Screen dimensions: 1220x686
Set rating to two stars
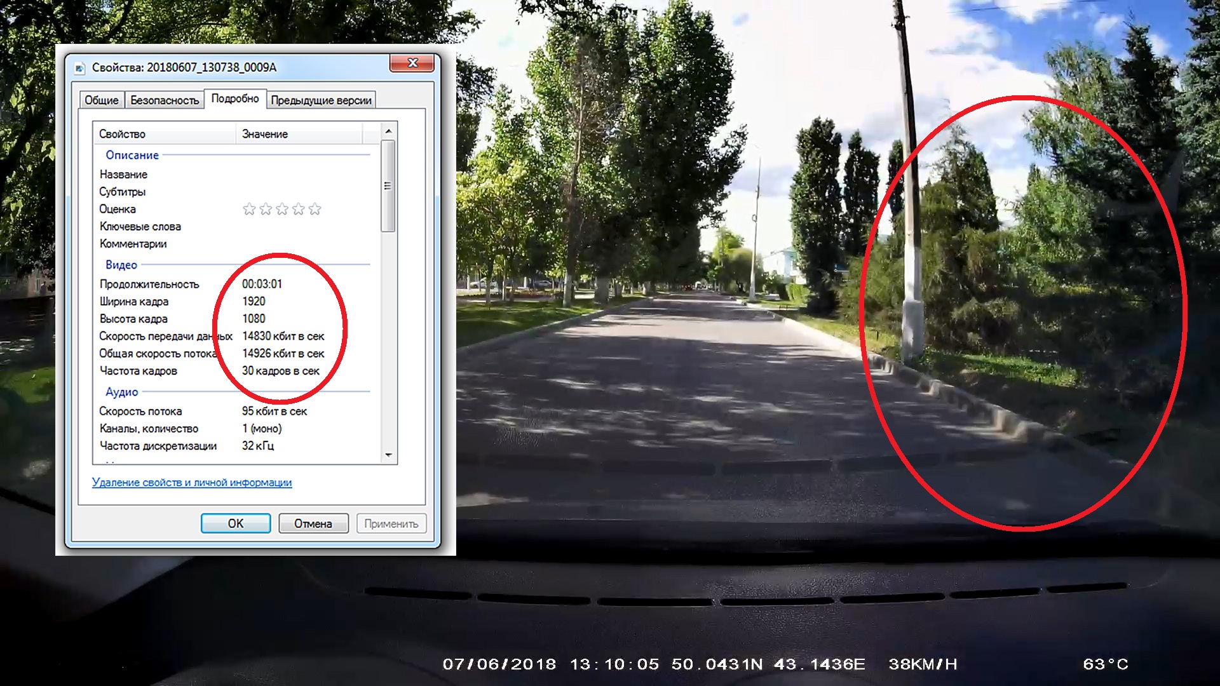coord(266,209)
